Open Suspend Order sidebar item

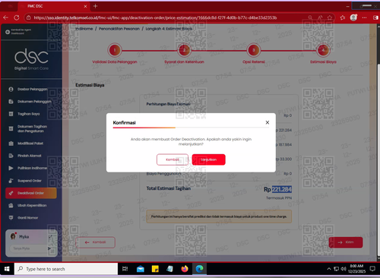pos(30,181)
